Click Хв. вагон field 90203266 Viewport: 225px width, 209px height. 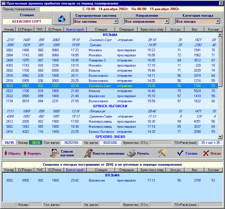(x=110, y=143)
